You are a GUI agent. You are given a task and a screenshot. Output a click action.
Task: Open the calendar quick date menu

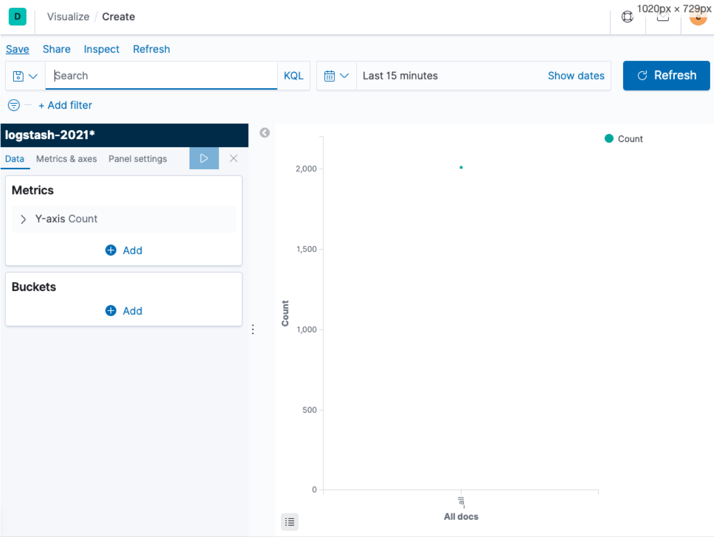point(336,76)
